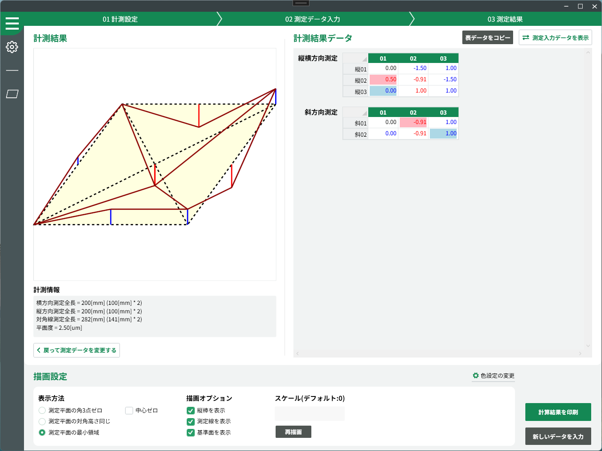This screenshot has width=602, height=451.
Task: Click the back chevron on 戻って測定データを変更する
Action: [x=39, y=350]
